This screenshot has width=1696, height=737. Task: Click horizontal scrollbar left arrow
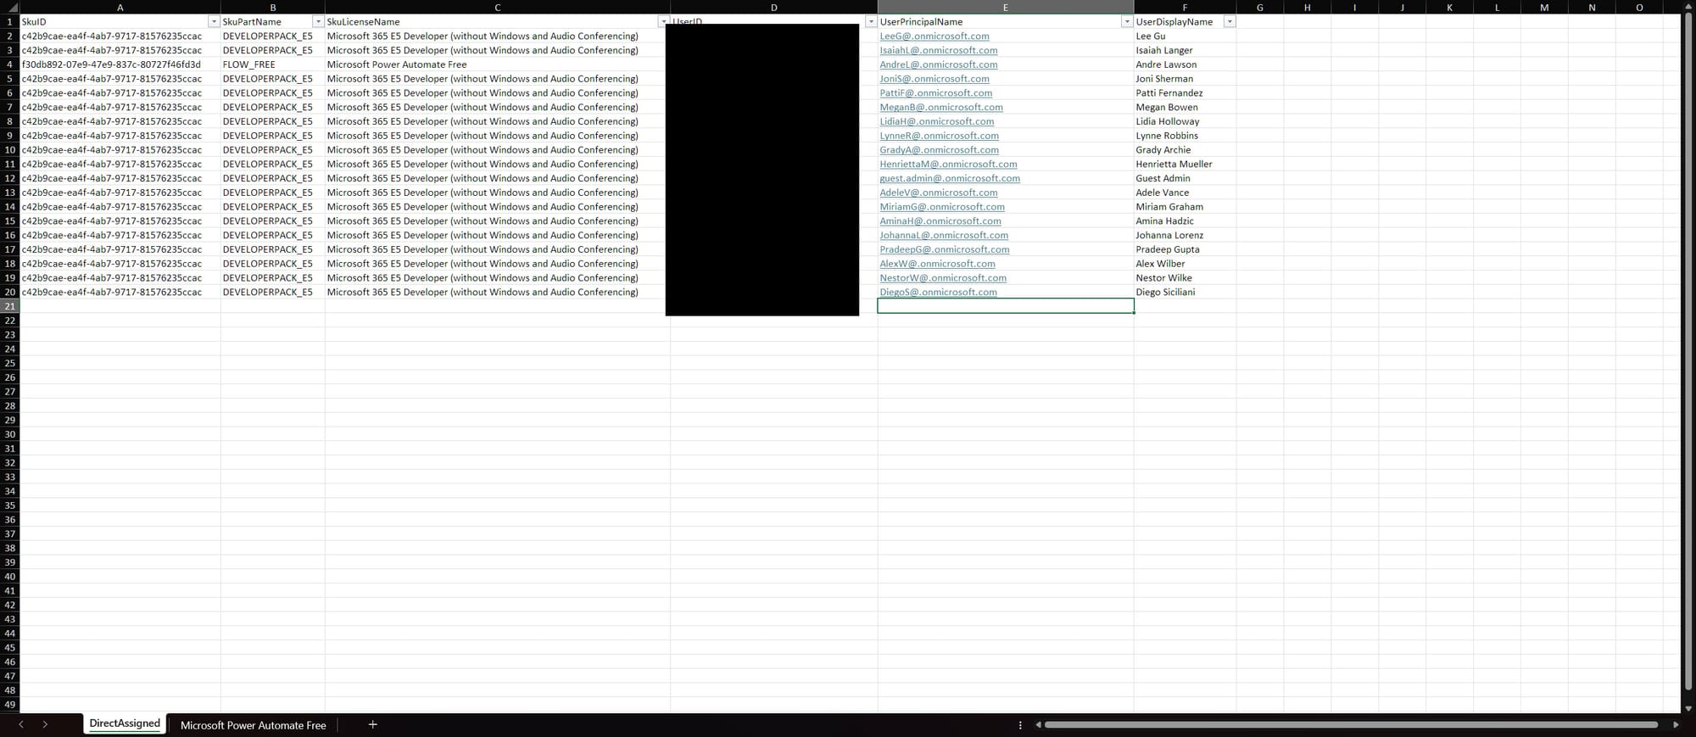tap(1038, 725)
